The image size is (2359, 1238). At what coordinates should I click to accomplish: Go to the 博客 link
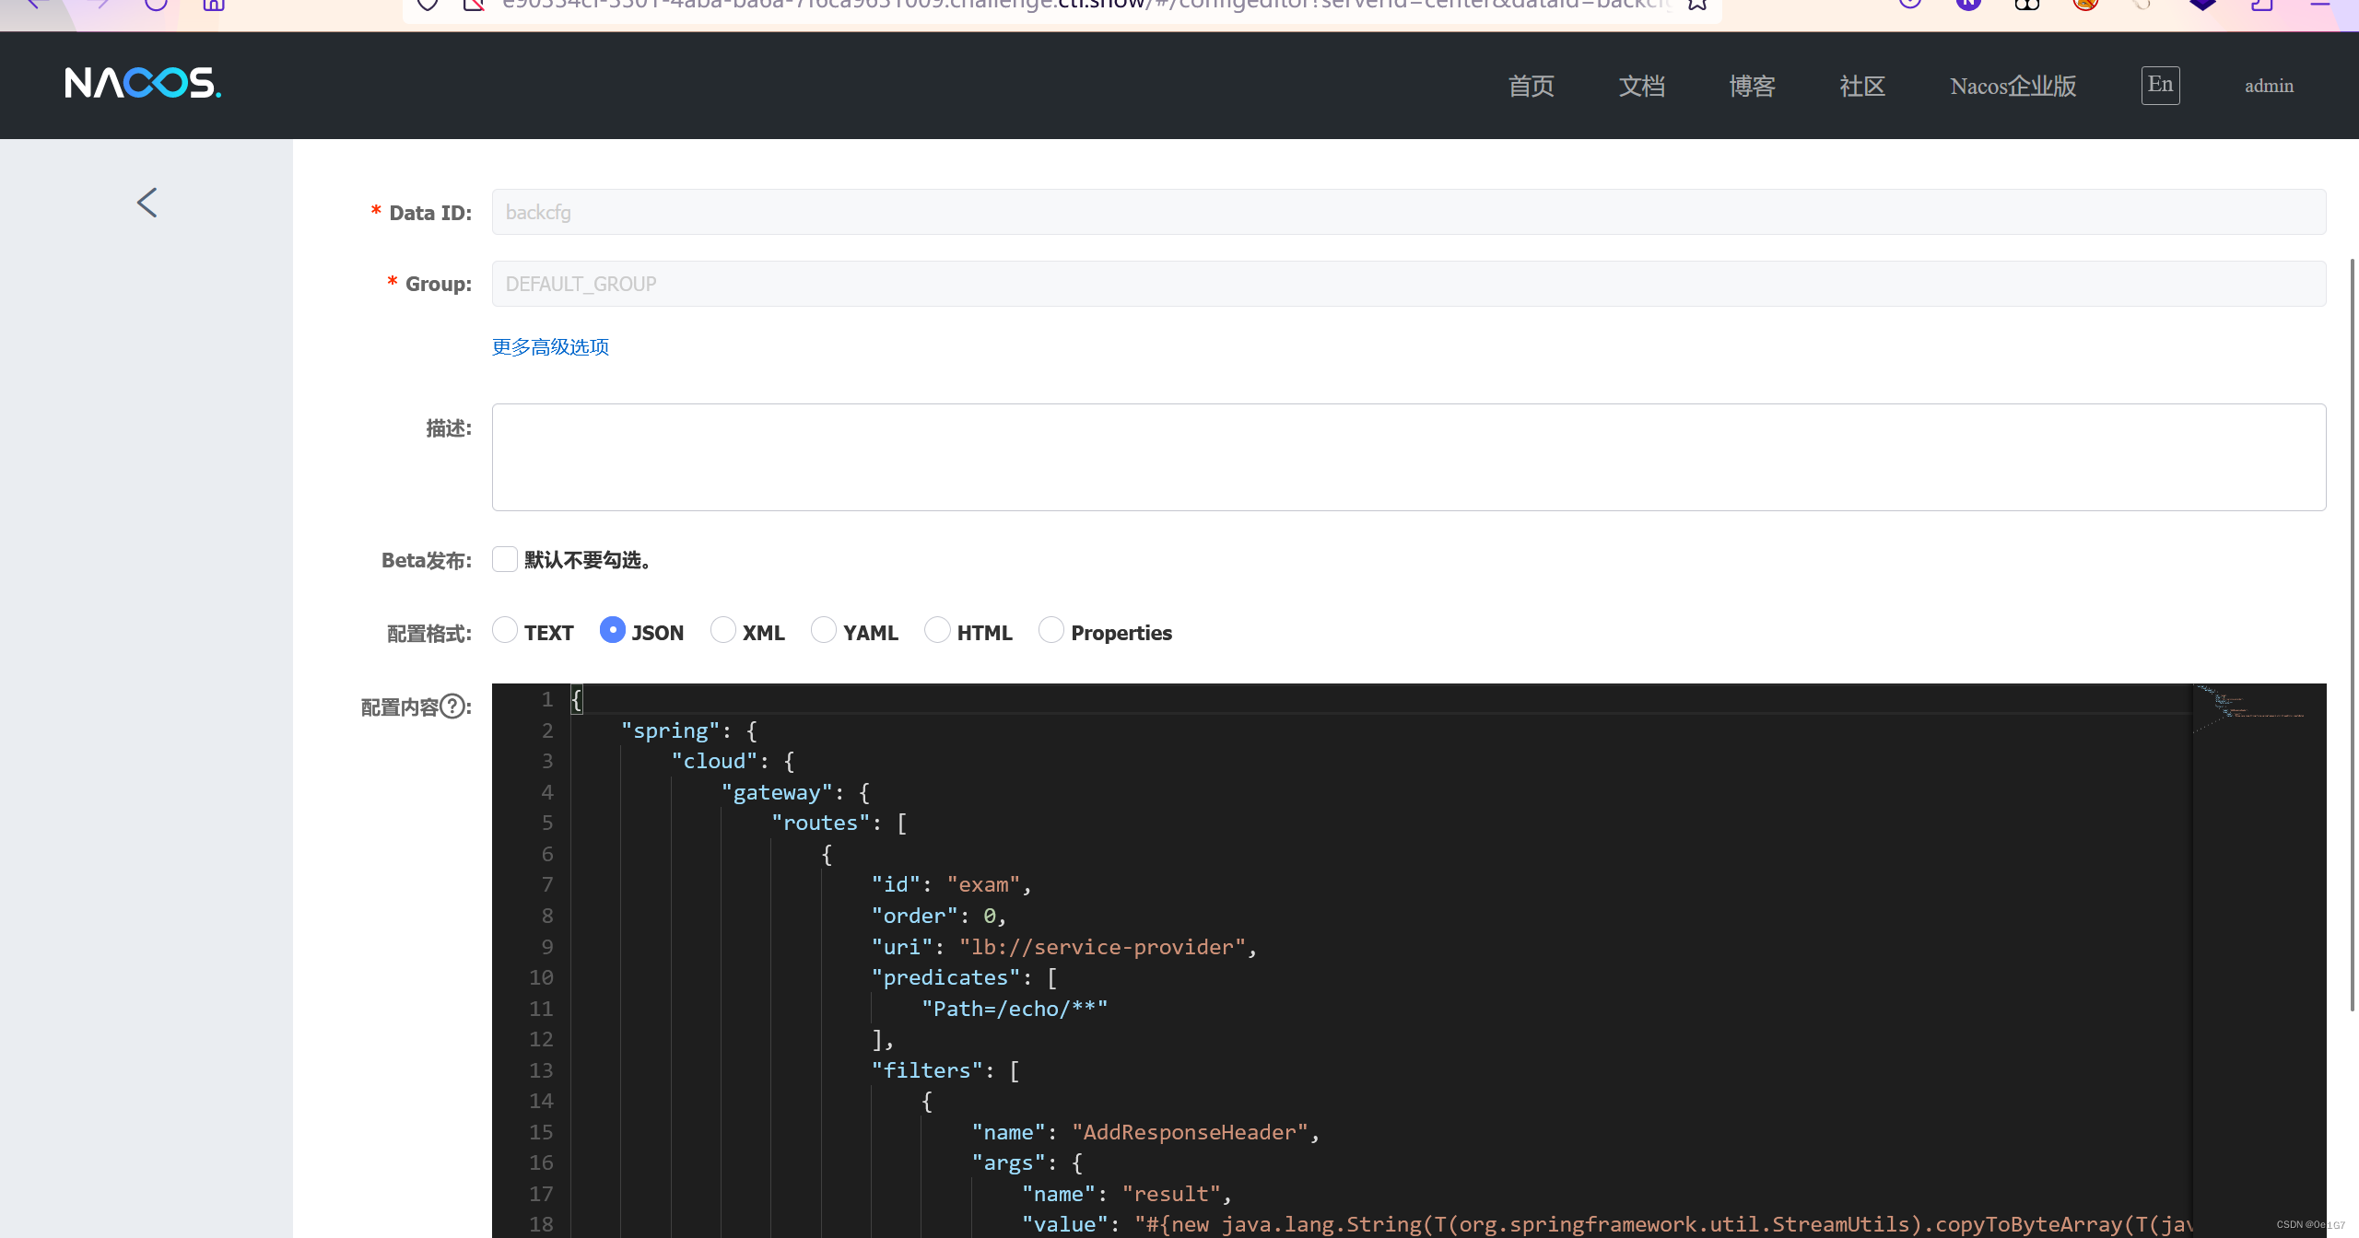pyautogui.click(x=1752, y=86)
